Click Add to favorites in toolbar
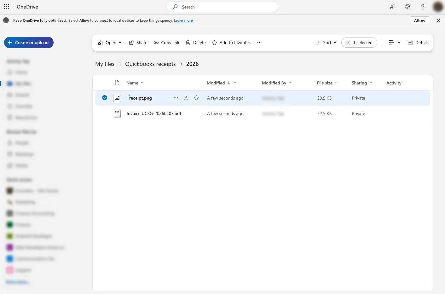 231,43
